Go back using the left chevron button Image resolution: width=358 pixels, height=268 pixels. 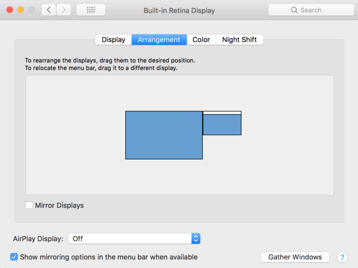pos(49,10)
